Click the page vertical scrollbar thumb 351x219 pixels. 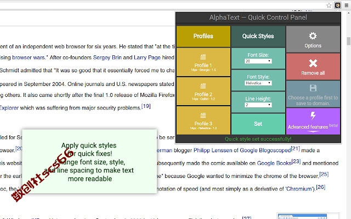click(349, 41)
